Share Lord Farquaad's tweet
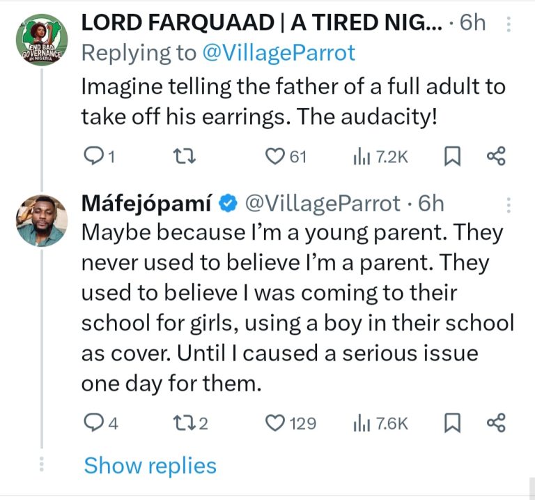This screenshot has width=535, height=500. point(496,157)
